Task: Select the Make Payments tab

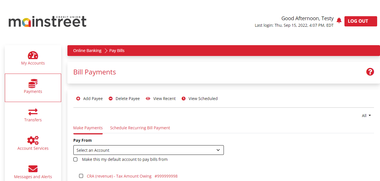Action: [88, 128]
